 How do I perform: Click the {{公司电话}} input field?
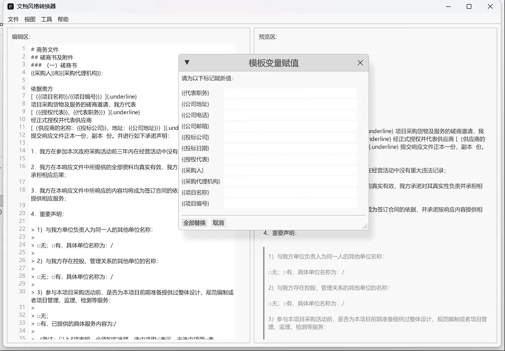(x=290, y=115)
